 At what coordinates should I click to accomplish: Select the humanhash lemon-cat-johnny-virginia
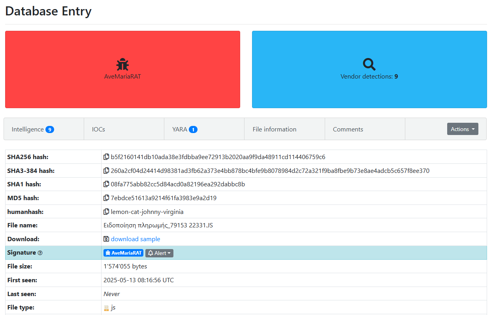tap(147, 212)
